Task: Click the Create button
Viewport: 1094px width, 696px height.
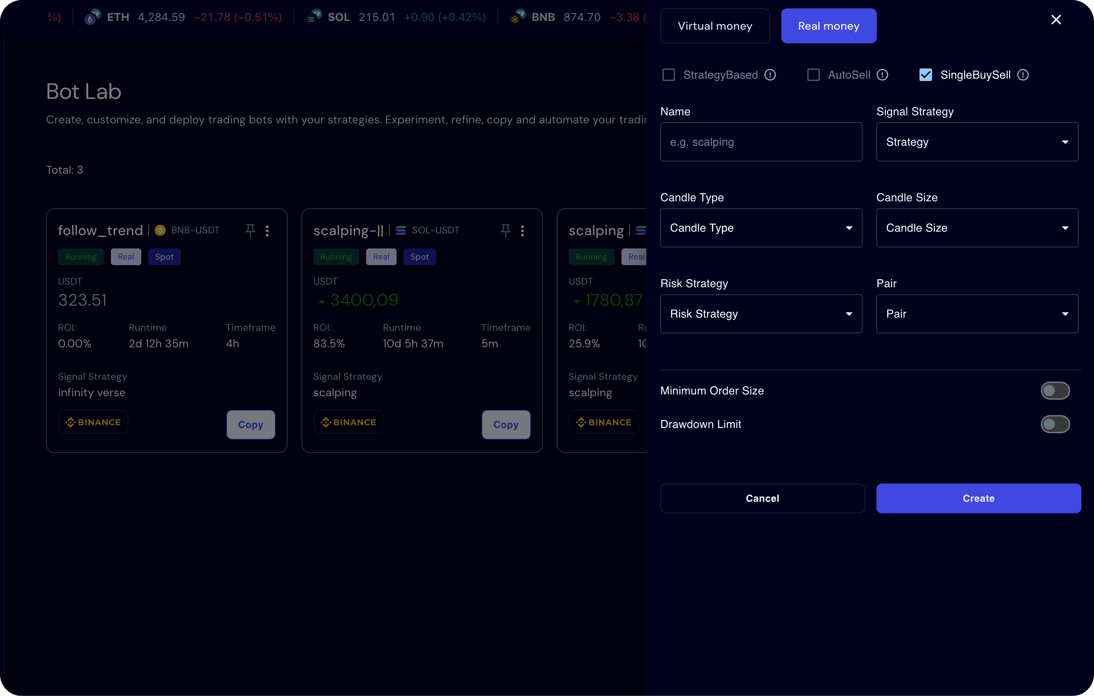Action: [978, 498]
